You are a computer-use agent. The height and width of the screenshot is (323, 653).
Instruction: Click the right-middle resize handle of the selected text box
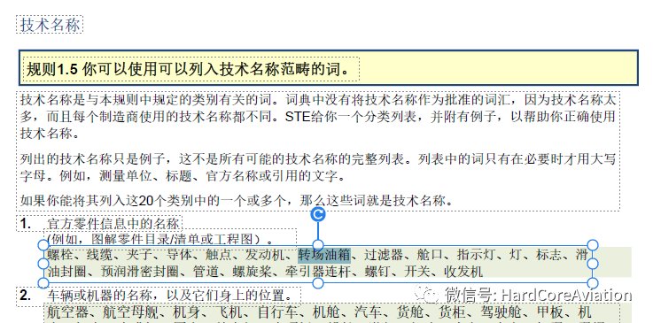click(593, 264)
